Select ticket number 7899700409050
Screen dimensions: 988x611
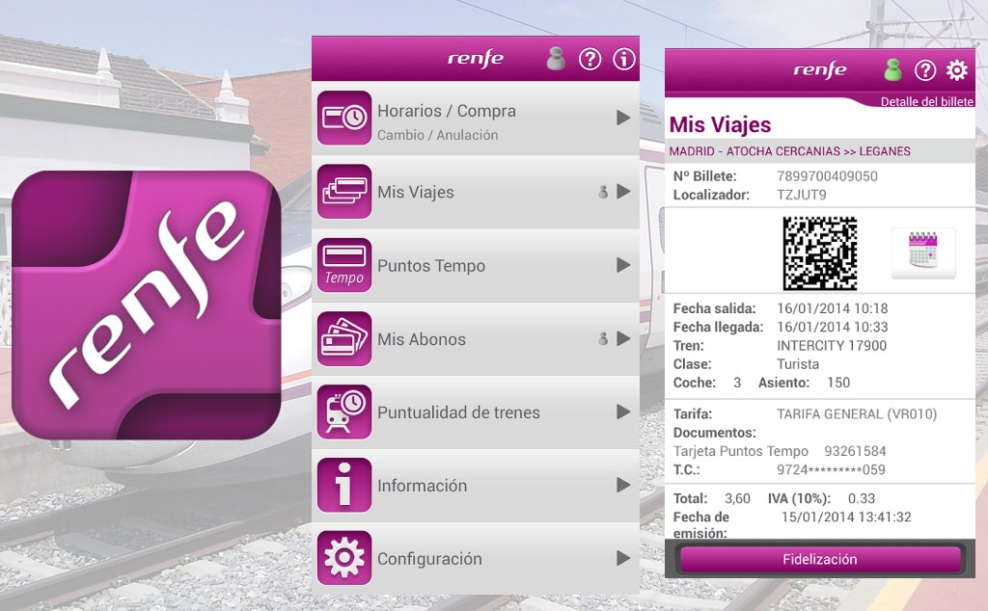pyautogui.click(x=827, y=176)
